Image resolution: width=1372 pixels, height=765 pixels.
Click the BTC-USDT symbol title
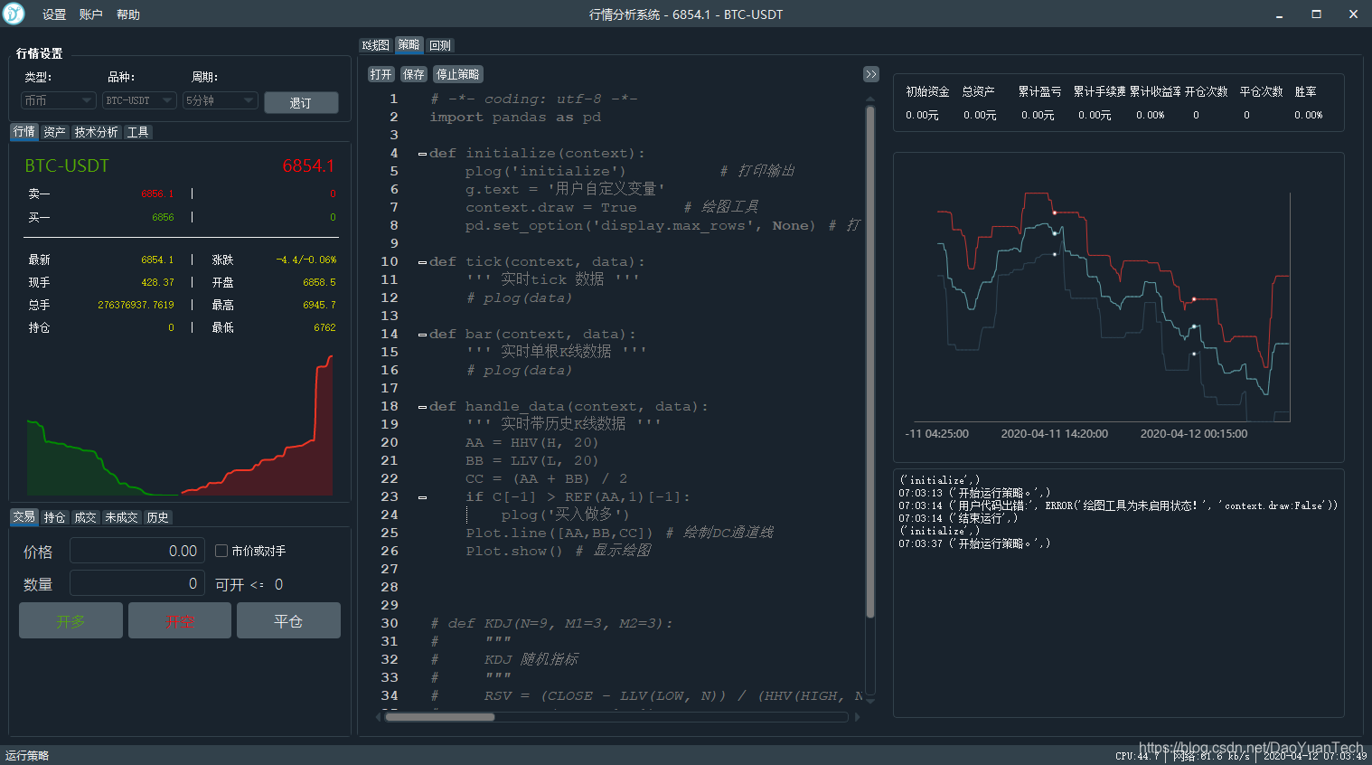[x=67, y=165]
